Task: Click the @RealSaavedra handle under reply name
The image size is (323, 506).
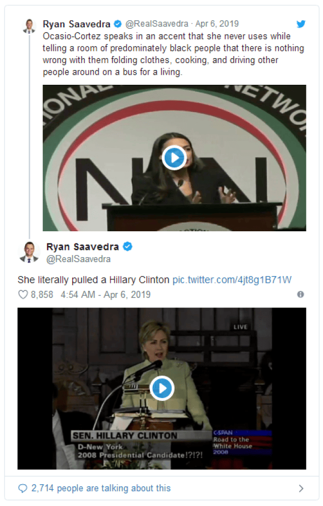Action: point(78,259)
